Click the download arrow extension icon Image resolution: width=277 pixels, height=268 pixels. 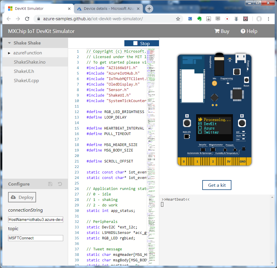[208, 19]
